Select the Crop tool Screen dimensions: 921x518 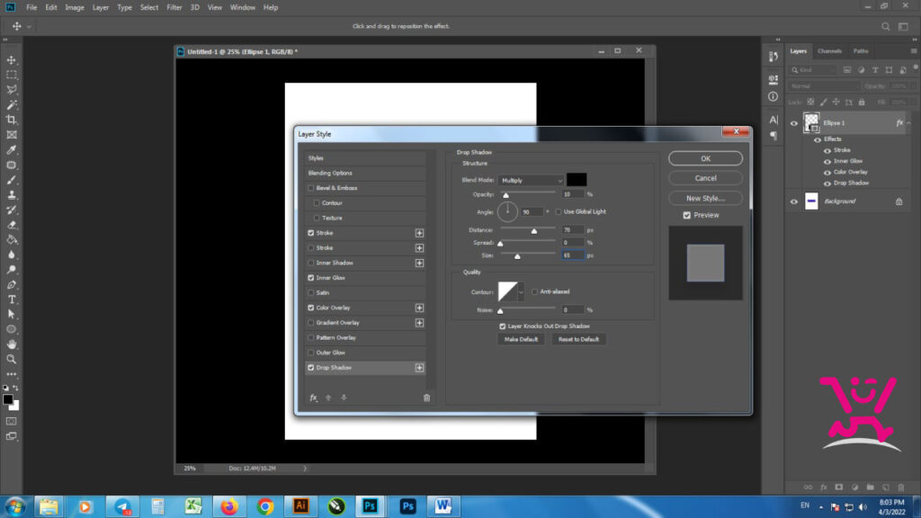coord(11,120)
